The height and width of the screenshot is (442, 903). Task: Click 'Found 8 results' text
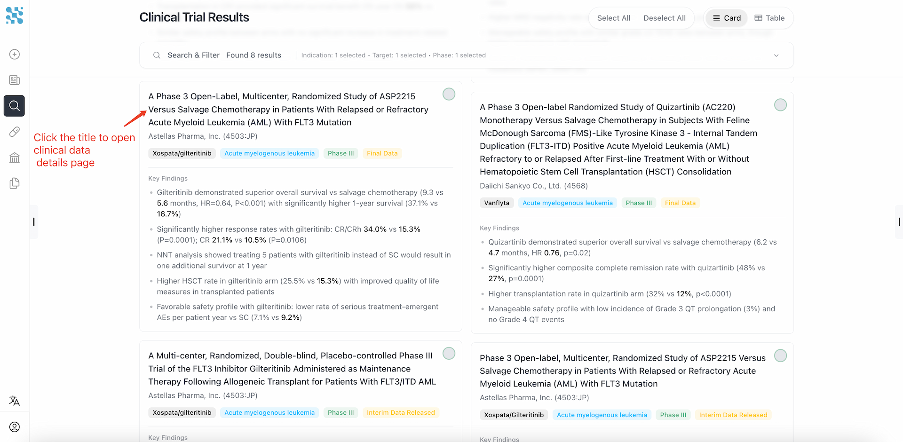coord(253,55)
